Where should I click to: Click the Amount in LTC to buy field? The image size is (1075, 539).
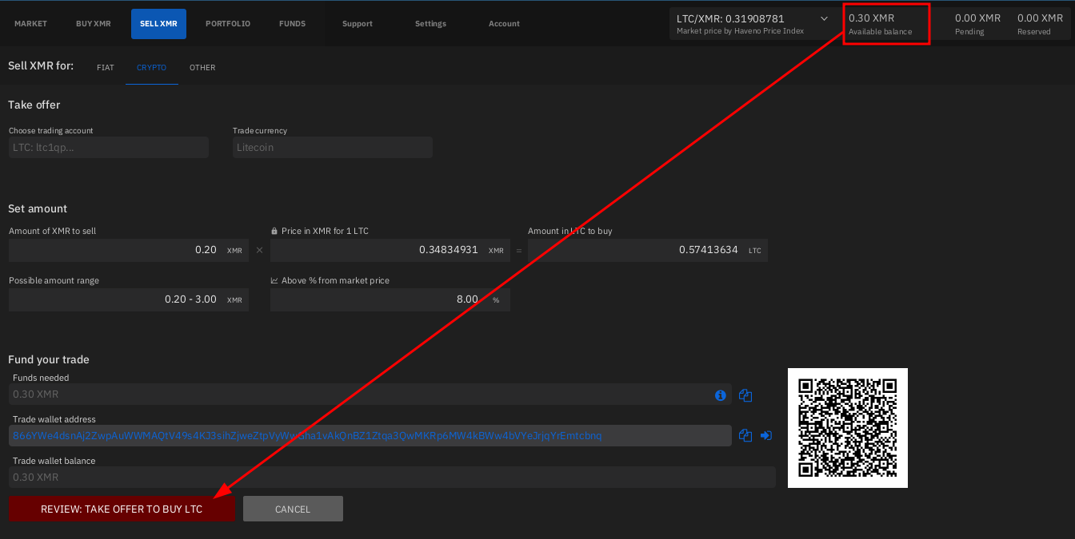coord(648,250)
